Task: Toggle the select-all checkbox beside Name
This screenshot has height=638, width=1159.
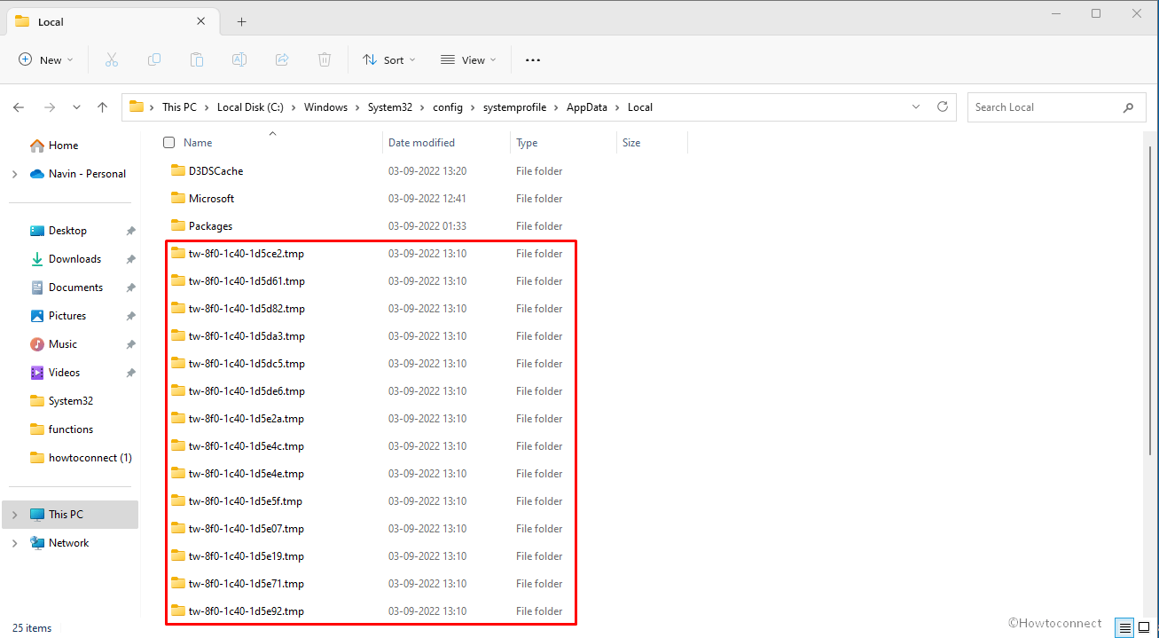Action: [x=168, y=142]
